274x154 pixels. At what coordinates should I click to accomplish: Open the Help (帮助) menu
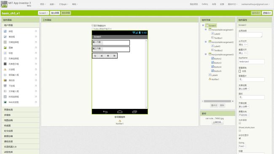(x=75, y=4)
